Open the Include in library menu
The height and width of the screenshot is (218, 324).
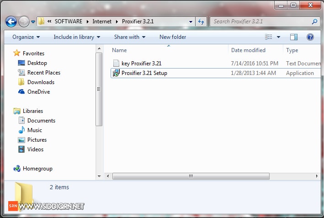click(77, 37)
